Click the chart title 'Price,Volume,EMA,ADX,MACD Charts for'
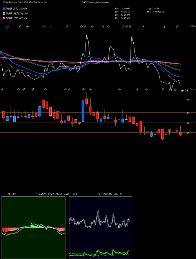The height and width of the screenshot is (259, 196). 25,2
